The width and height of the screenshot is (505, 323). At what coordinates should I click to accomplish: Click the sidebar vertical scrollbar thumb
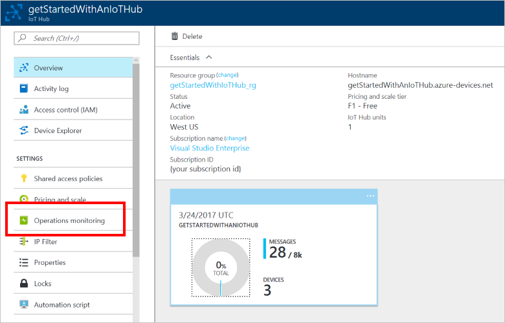coord(136,160)
